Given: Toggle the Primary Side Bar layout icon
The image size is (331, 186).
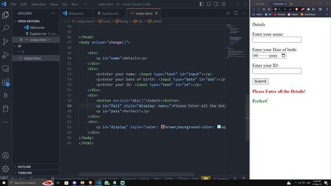Looking at the screenshot, I should 202,4.
